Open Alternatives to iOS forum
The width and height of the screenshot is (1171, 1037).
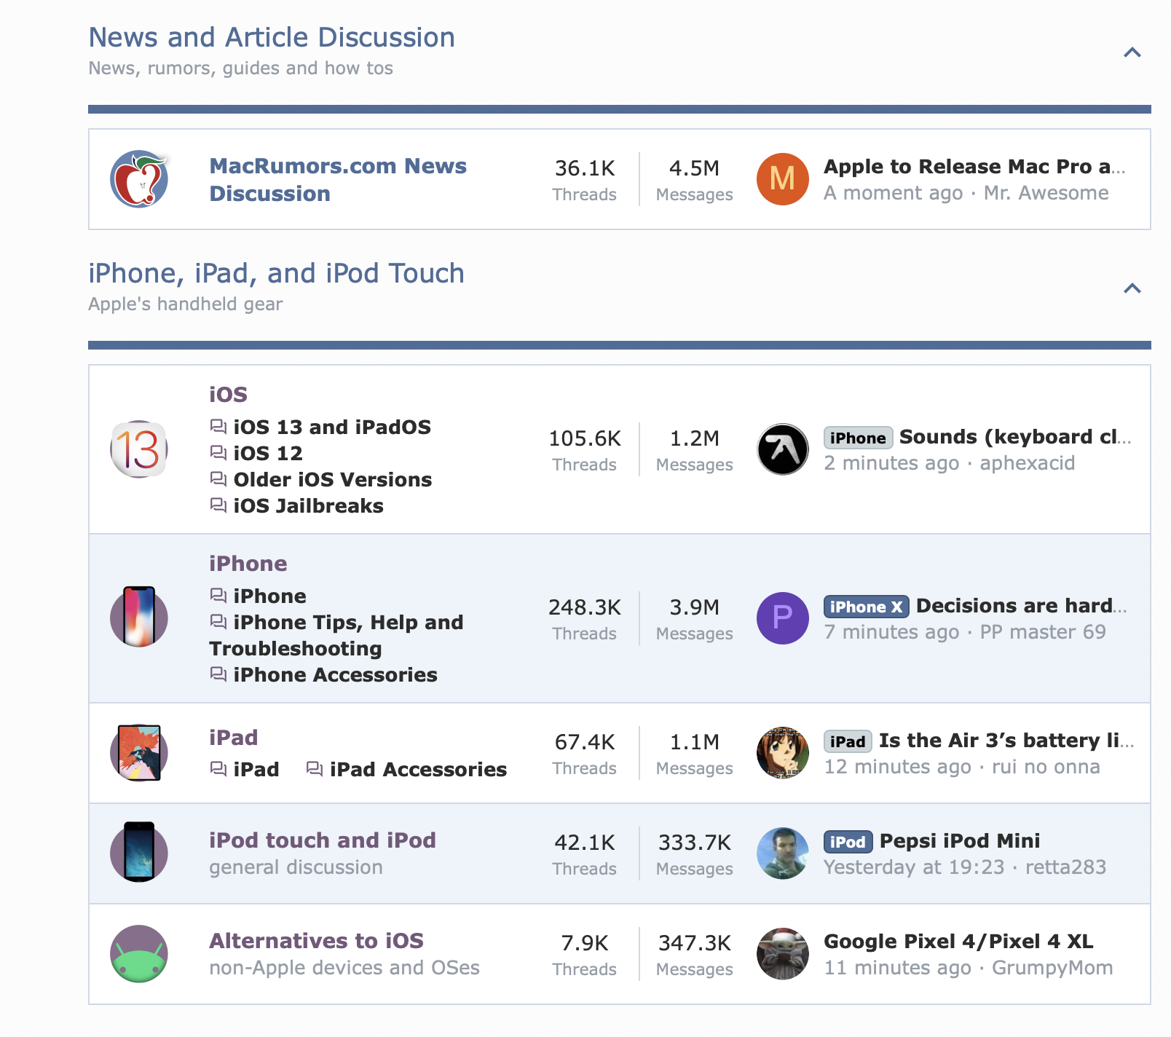(x=316, y=940)
